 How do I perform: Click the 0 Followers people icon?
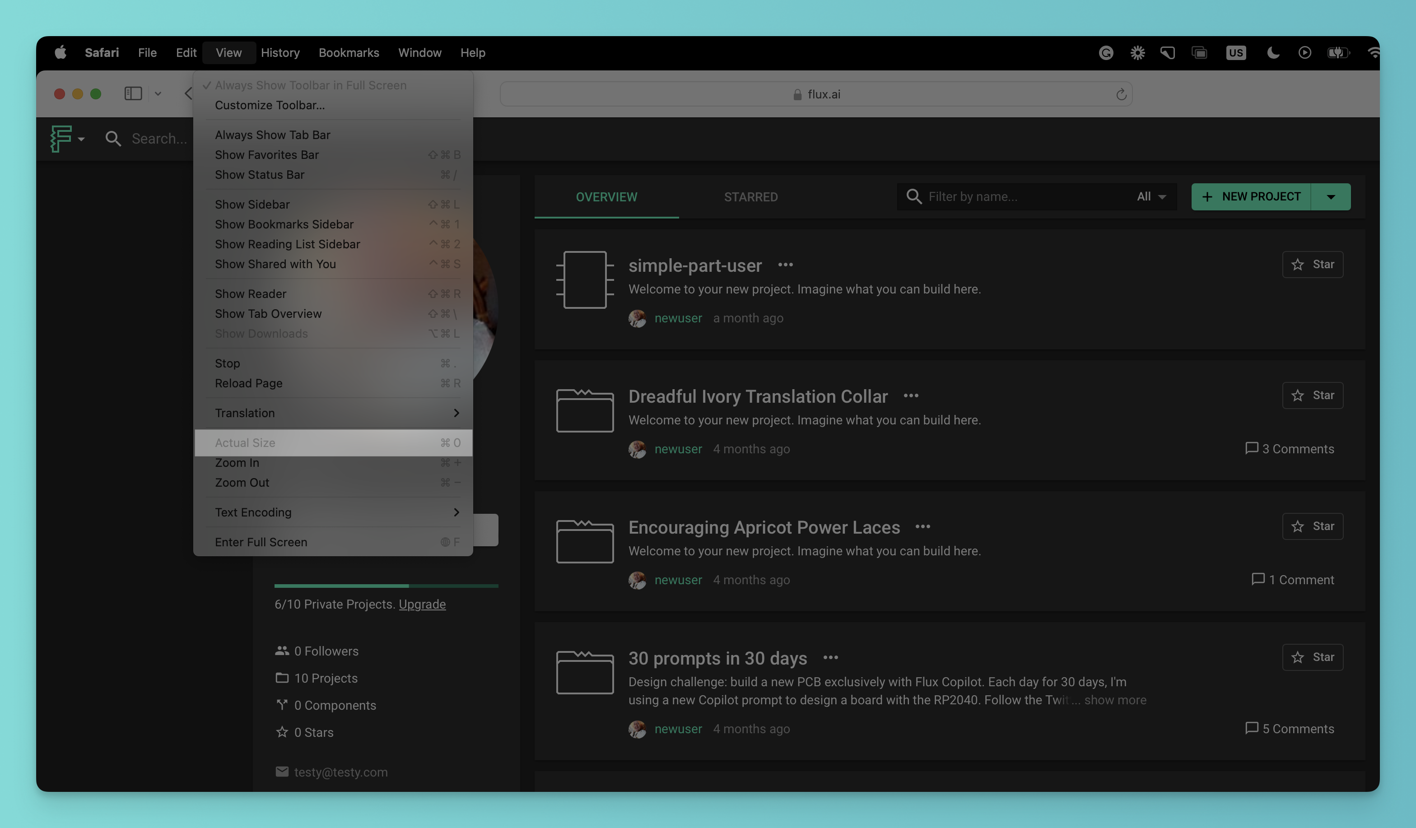point(281,651)
